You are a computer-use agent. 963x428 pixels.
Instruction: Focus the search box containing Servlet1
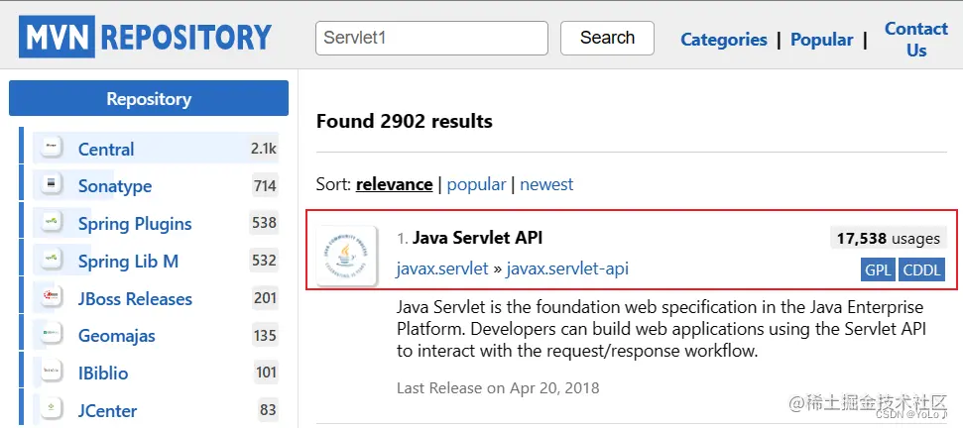click(x=431, y=38)
